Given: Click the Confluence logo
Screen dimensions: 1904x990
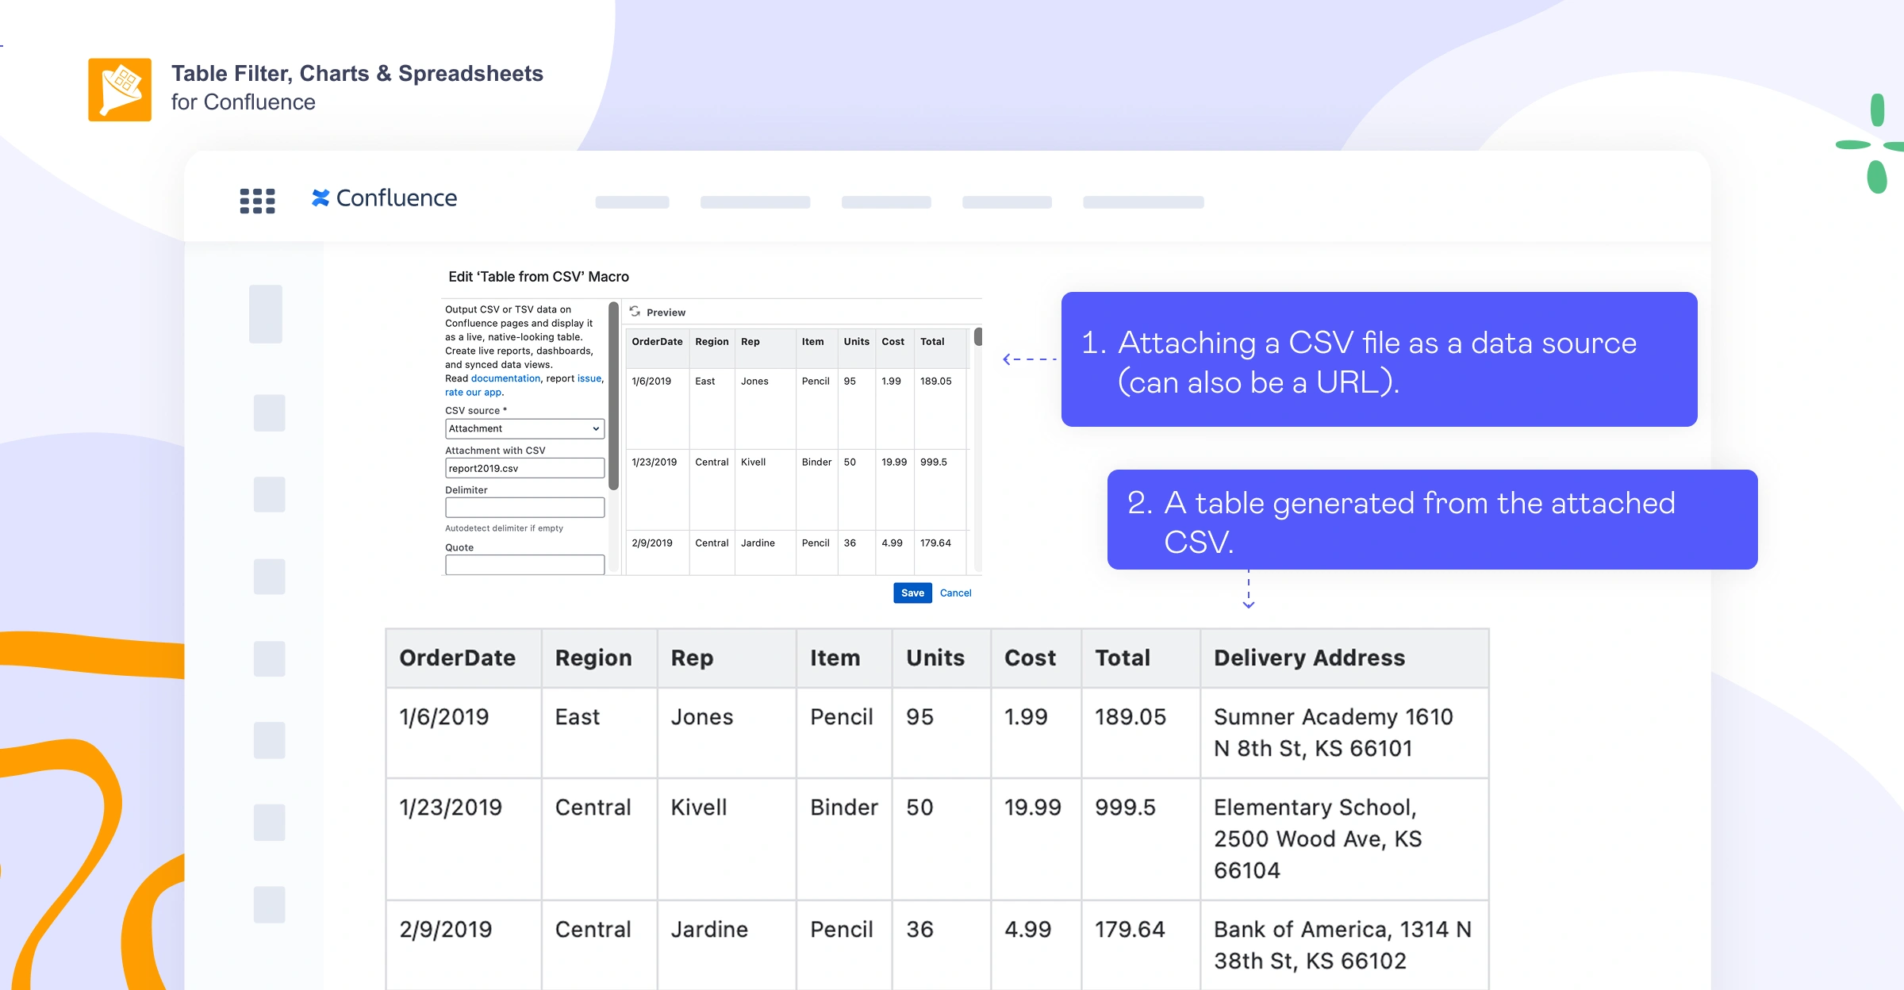Looking at the screenshot, I should [x=384, y=198].
